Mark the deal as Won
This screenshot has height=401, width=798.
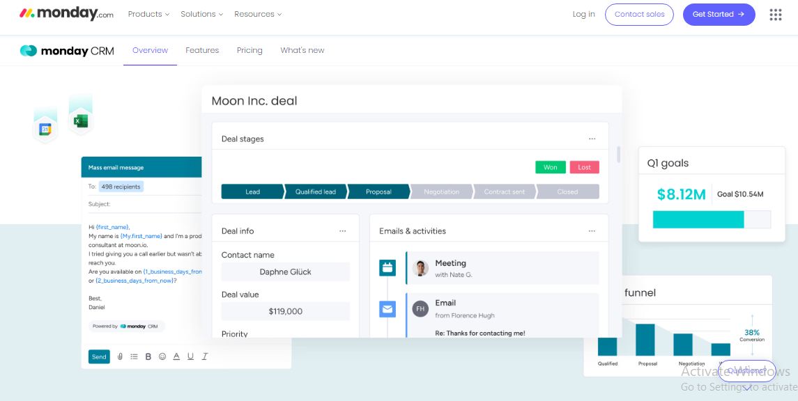coord(550,167)
